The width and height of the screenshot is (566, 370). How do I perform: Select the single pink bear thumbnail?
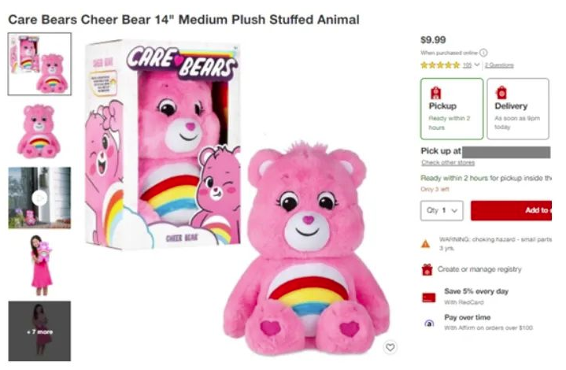pos(39,131)
